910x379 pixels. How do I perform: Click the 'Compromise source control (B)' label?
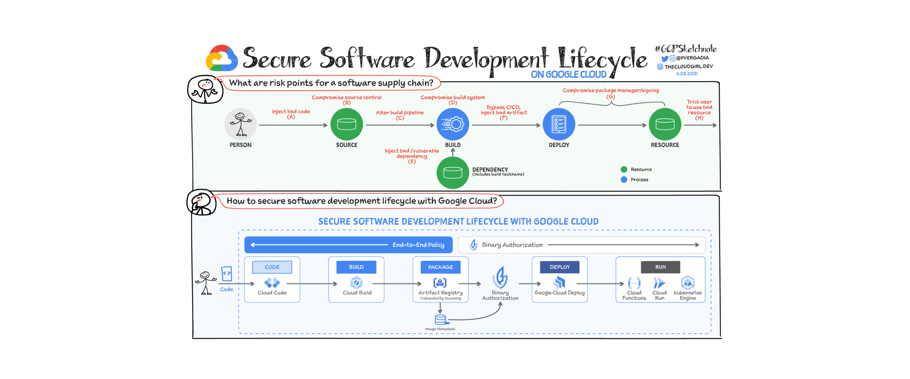pyautogui.click(x=346, y=100)
